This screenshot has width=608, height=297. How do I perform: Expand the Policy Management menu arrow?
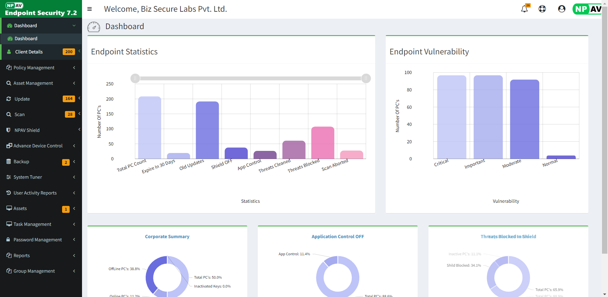(74, 68)
